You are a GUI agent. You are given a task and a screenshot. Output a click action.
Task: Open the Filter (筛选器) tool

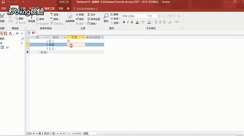[31, 19]
